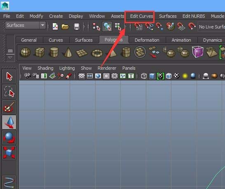Select the Scale tool cube icon

pos(9,153)
